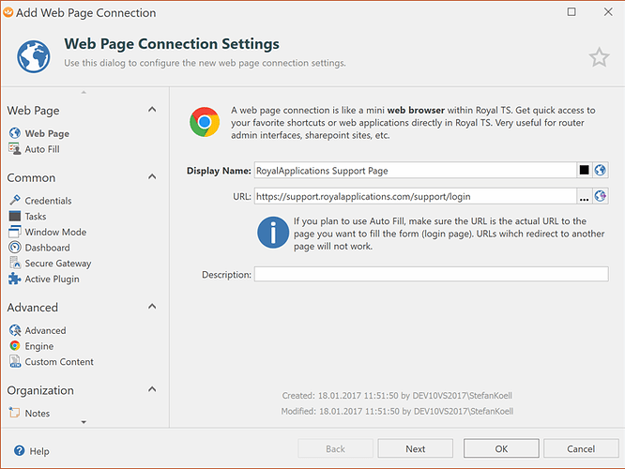
Task: Go to Active Plugin settings
Action: (x=52, y=279)
